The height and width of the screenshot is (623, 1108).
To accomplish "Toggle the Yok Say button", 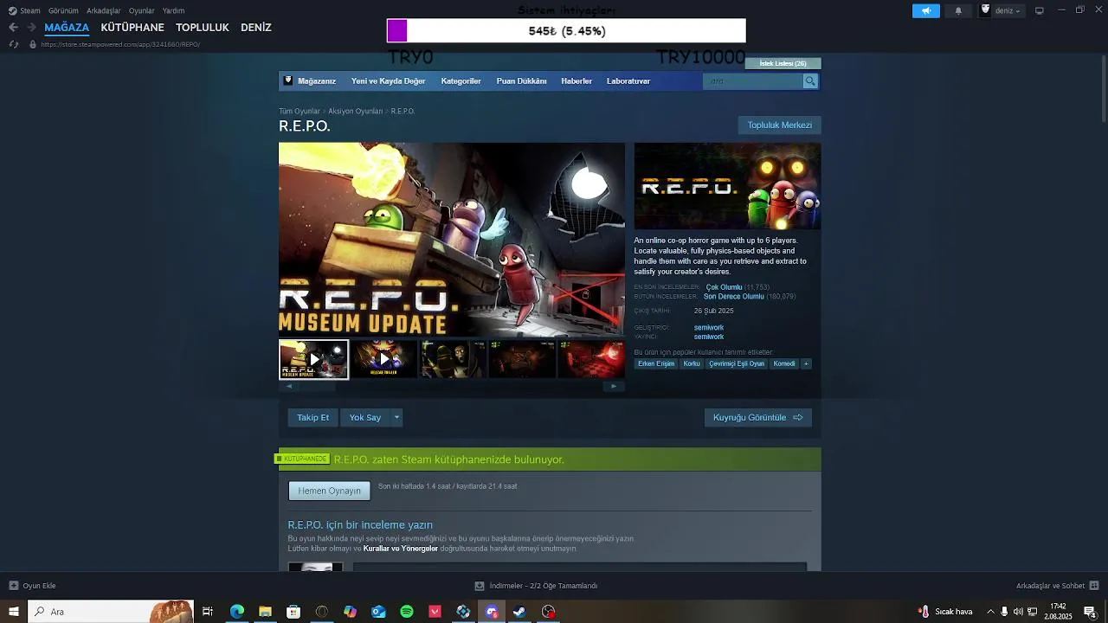I will click(364, 417).
